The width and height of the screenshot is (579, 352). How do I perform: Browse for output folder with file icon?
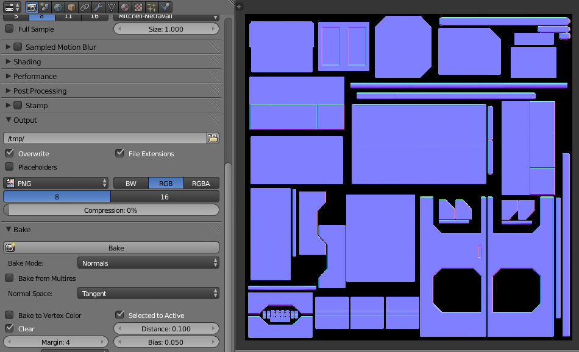213,138
